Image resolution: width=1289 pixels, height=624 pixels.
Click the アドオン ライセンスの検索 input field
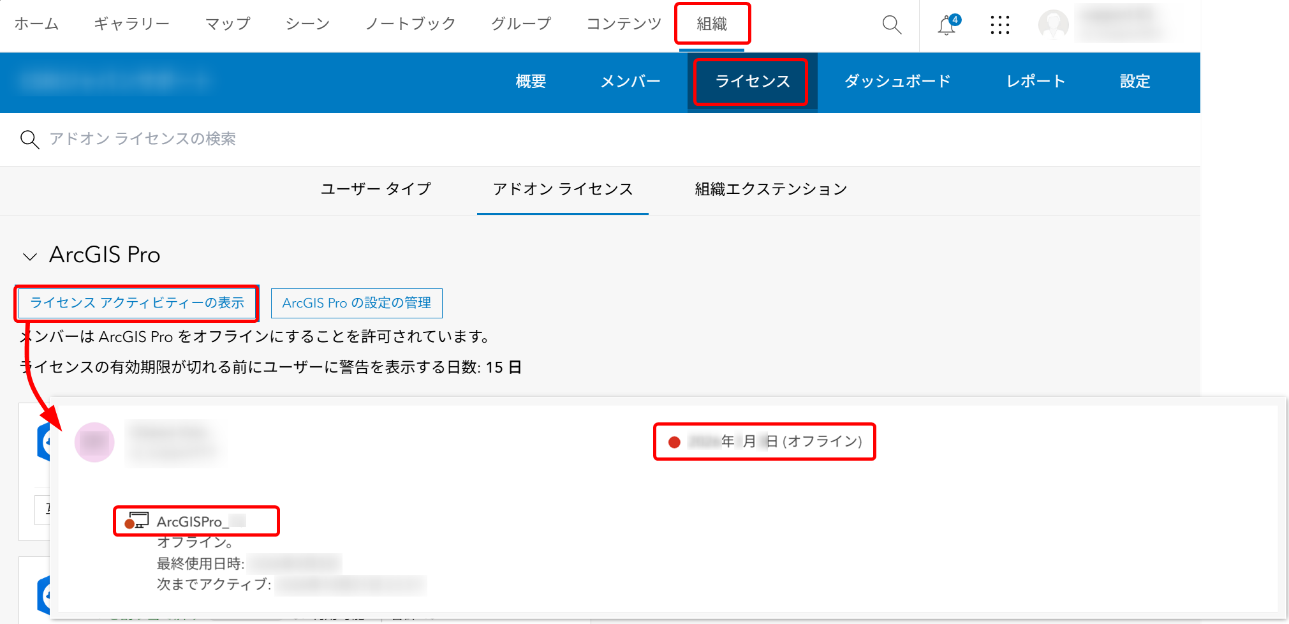pyautogui.click(x=600, y=139)
